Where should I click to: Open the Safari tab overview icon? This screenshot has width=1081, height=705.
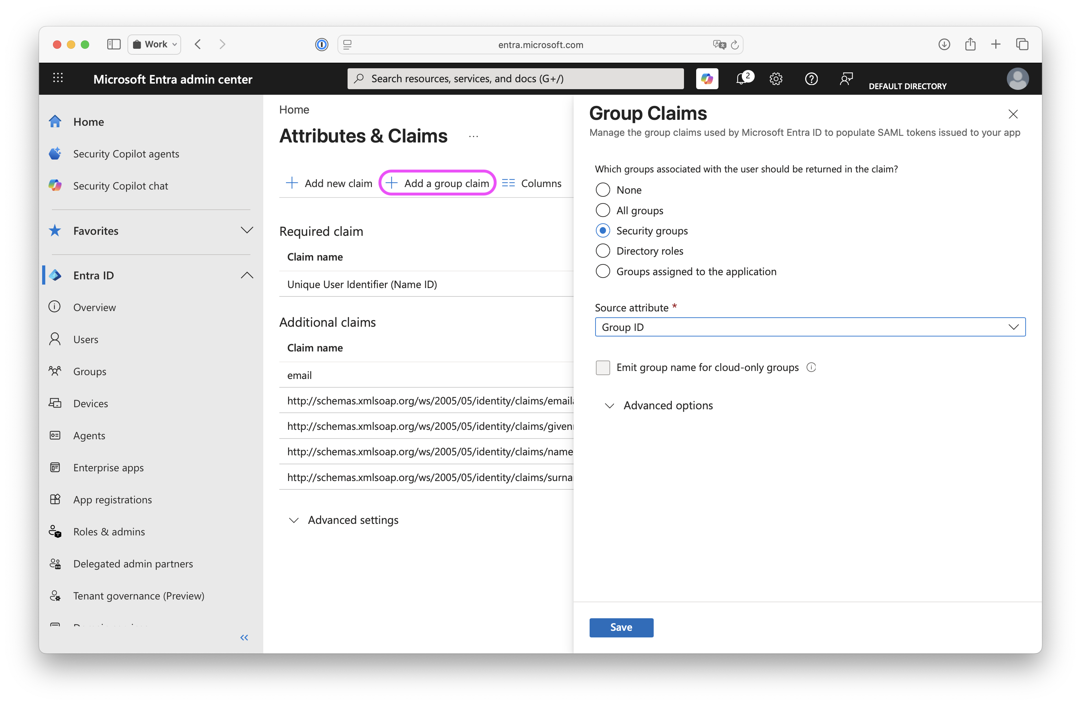click(x=1022, y=44)
